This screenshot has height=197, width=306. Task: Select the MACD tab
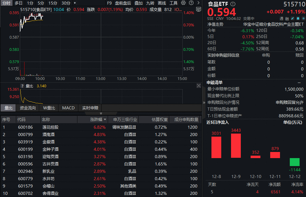(68, 108)
